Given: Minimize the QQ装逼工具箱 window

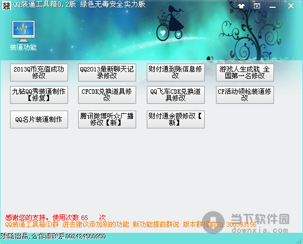Looking at the screenshot, I should tap(272, 7).
